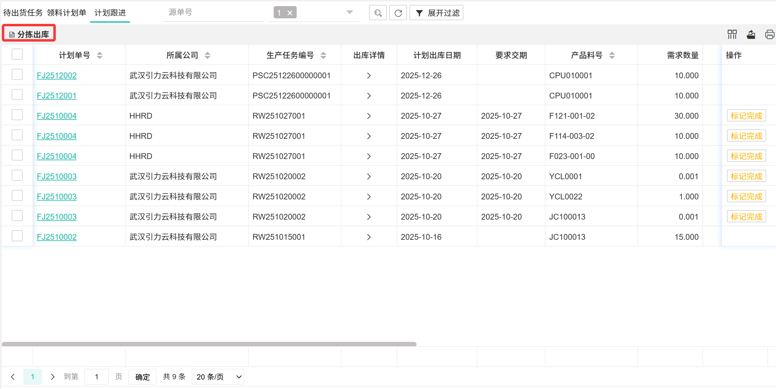Image resolution: width=776 pixels, height=389 pixels.
Task: Click the print icon
Action: pos(770,34)
